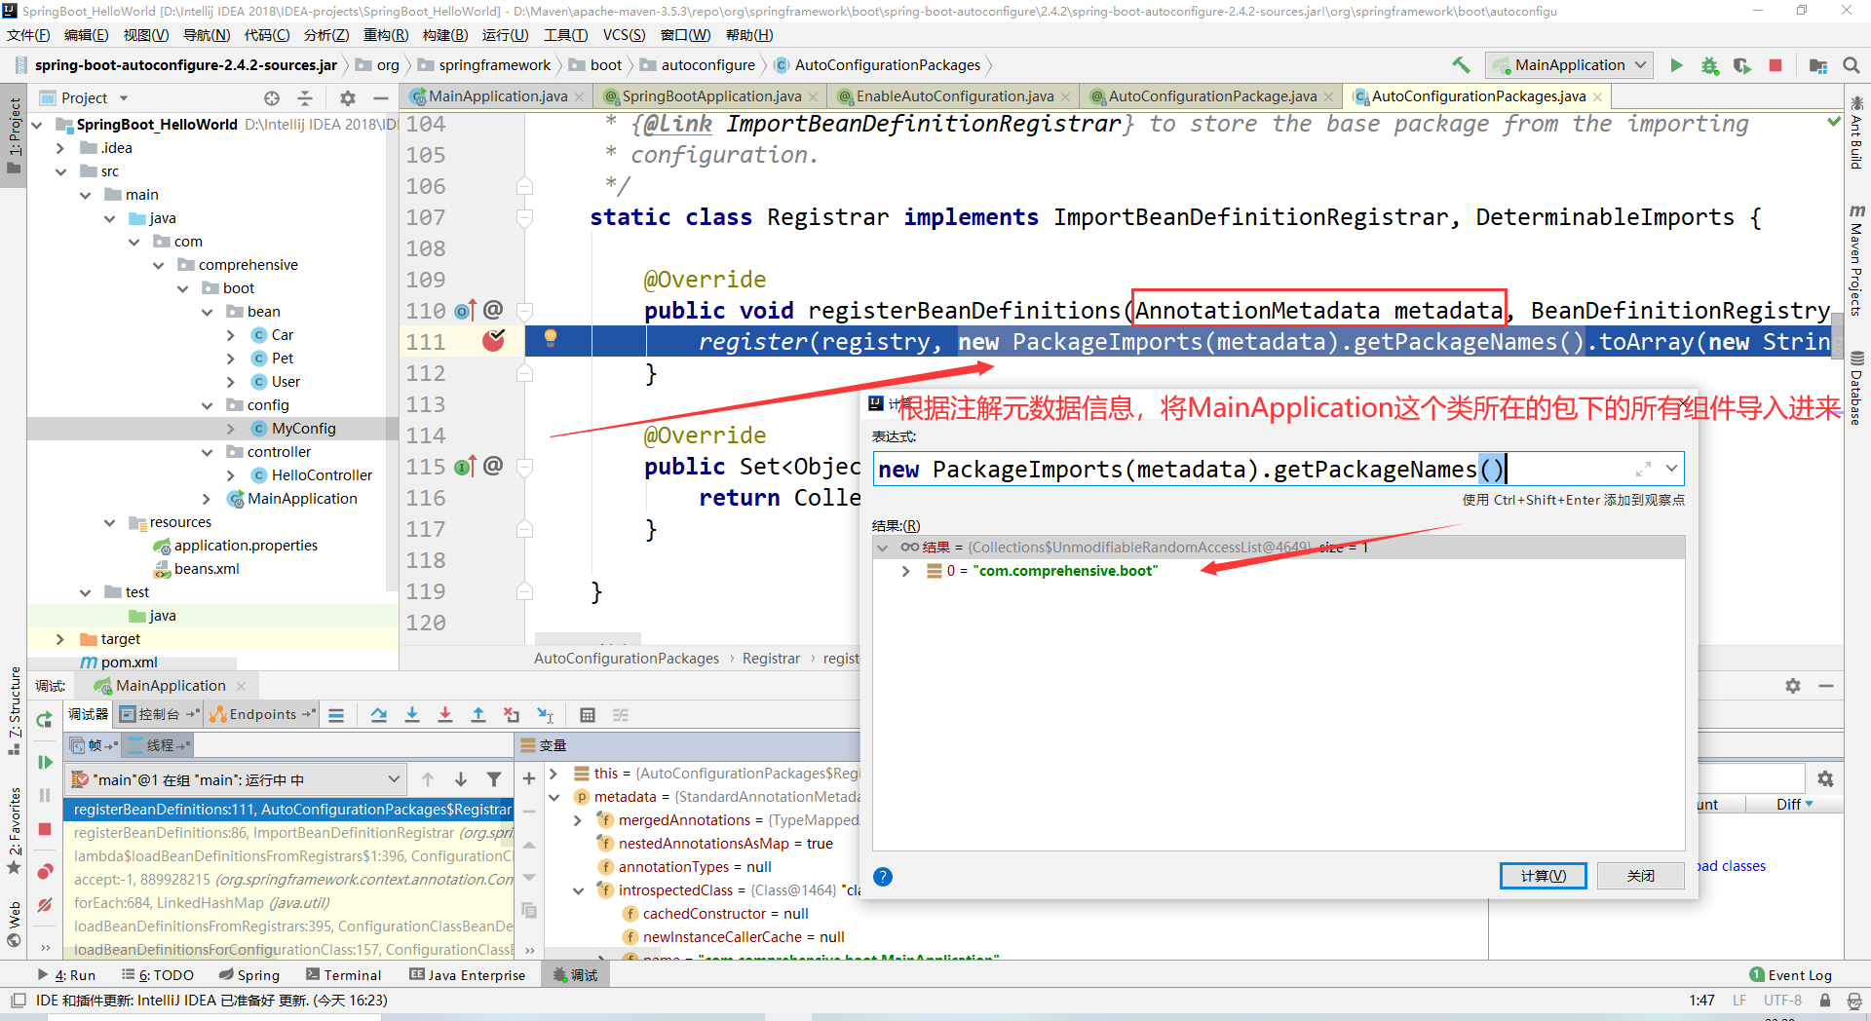Collapse the metadata variable node
The height and width of the screenshot is (1021, 1871).
[x=554, y=797]
